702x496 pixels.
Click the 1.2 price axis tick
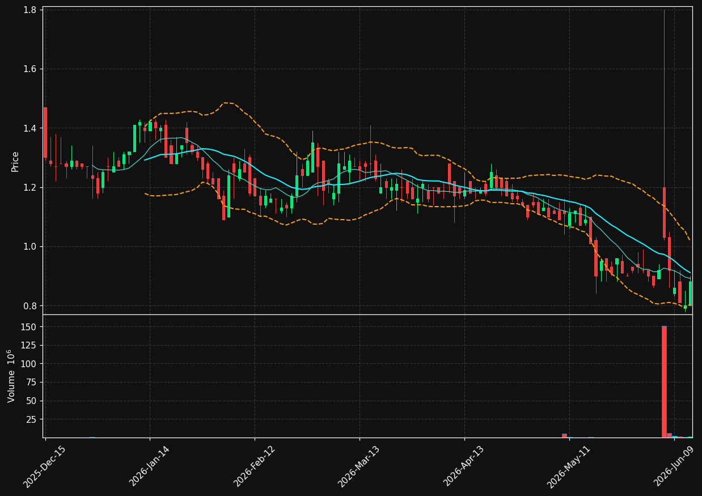31,187
